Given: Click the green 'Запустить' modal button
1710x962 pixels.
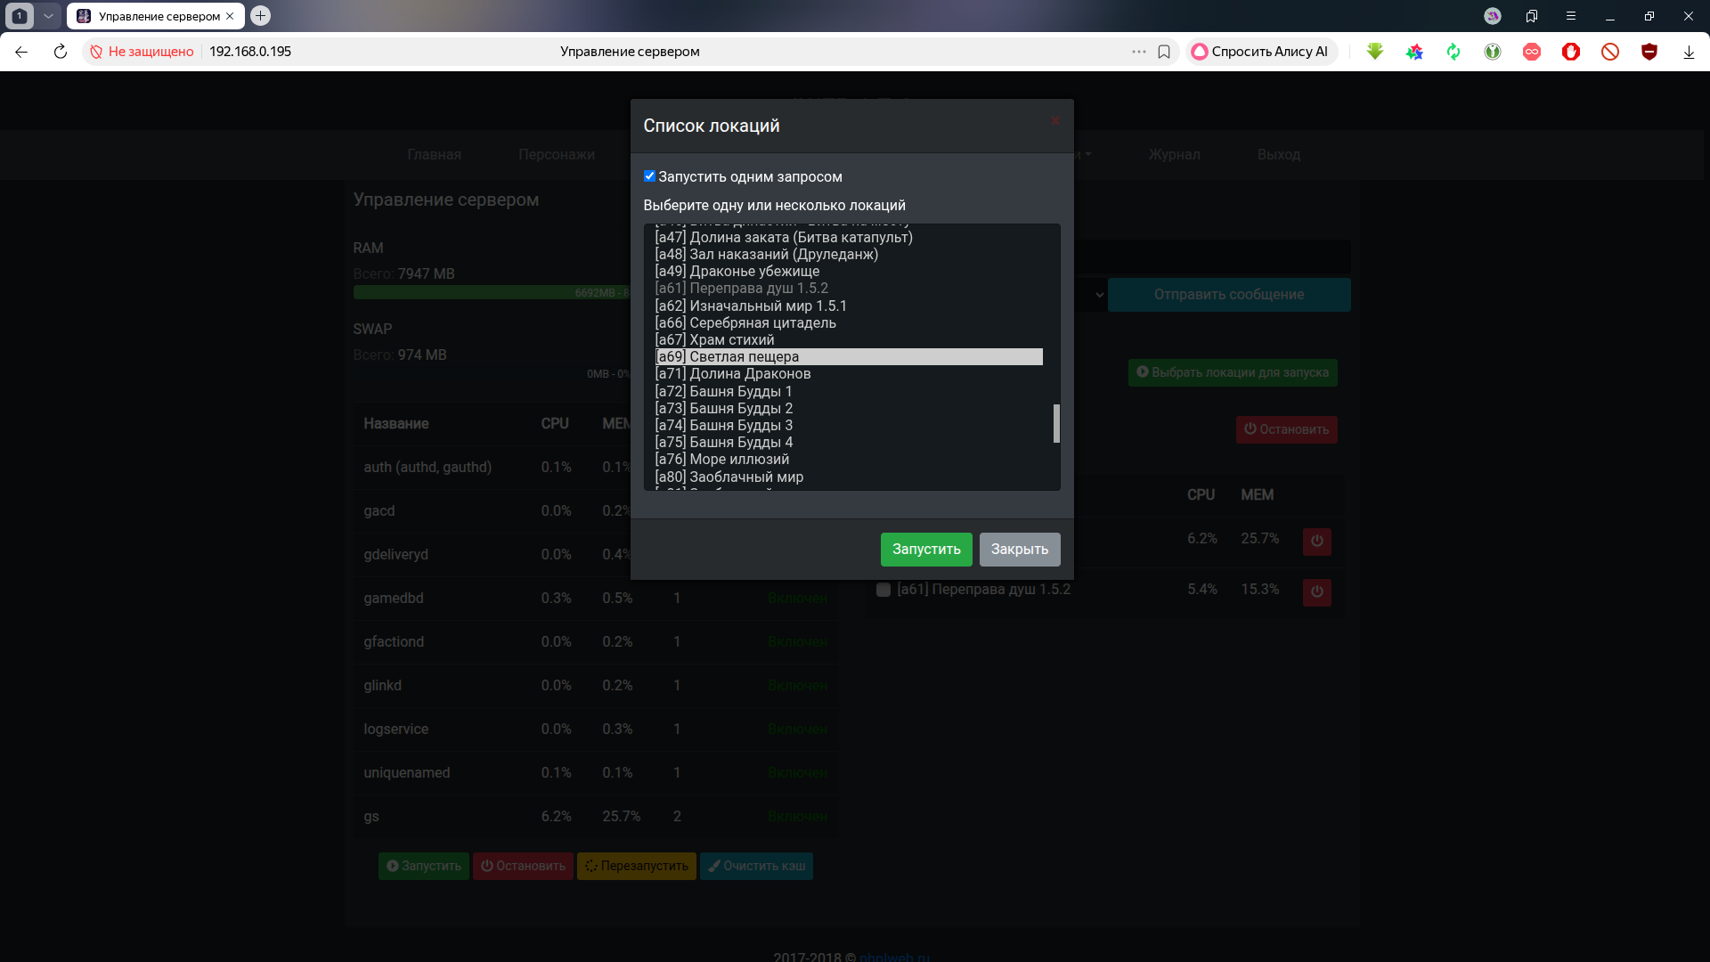Looking at the screenshot, I should [x=925, y=550].
